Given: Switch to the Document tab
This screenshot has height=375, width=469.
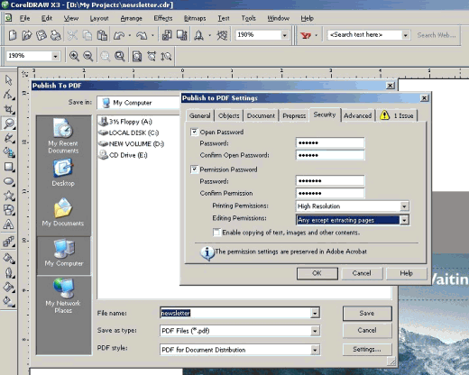Looking at the screenshot, I should tap(261, 115).
